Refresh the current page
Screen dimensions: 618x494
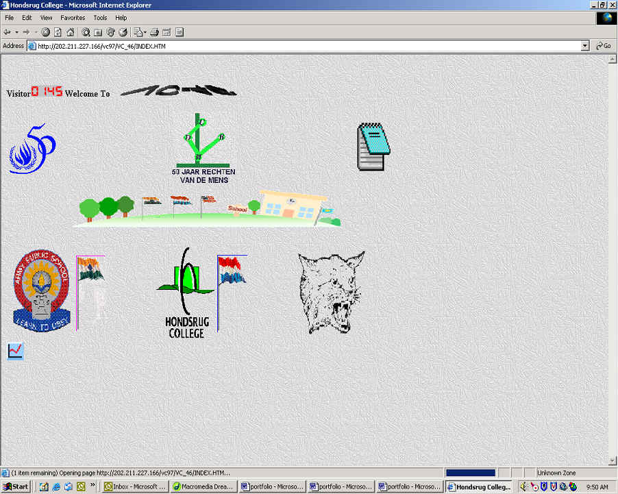[58, 32]
